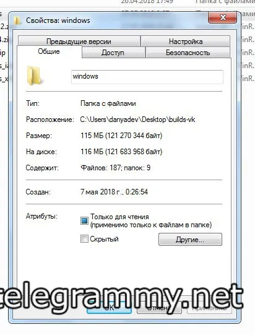255x335 pixels.
Task: Click the folder name field containing windows
Action: click(x=147, y=77)
